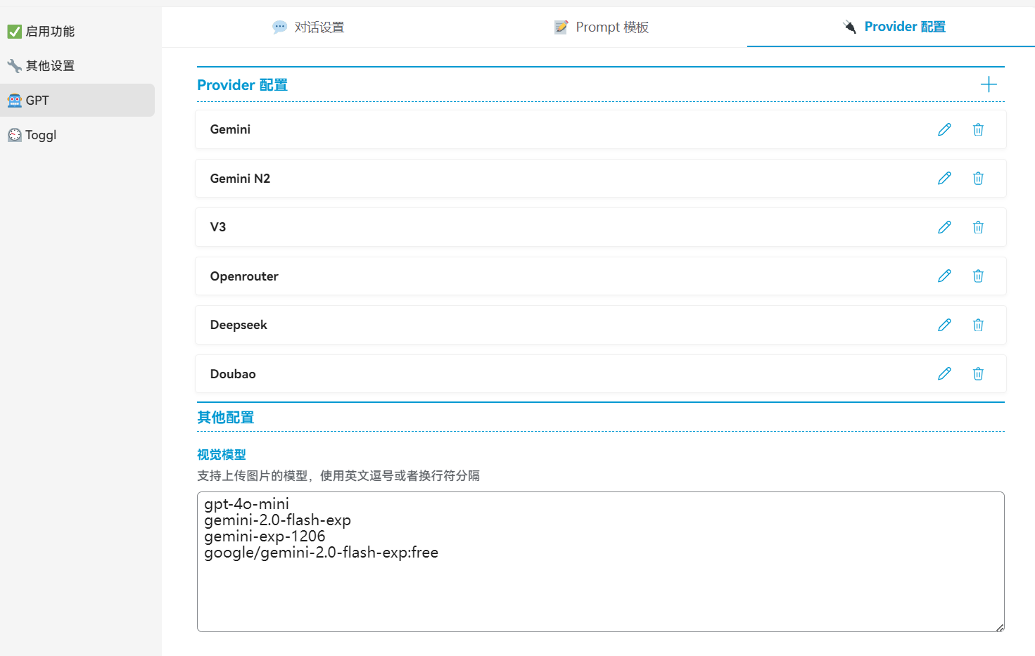Delete the Gemini N2 provider
The height and width of the screenshot is (656, 1035).
[x=978, y=178]
